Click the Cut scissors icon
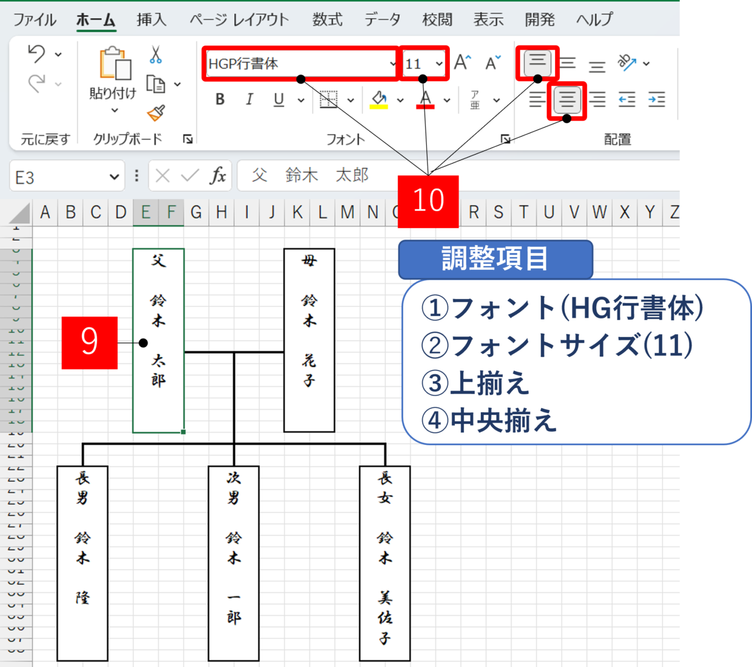The height and width of the screenshot is (667, 752). 156,55
